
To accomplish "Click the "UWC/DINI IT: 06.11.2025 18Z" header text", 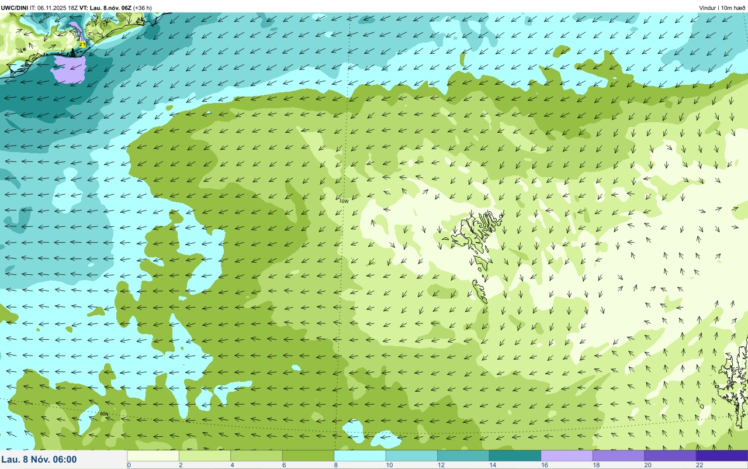I will pos(40,8).
